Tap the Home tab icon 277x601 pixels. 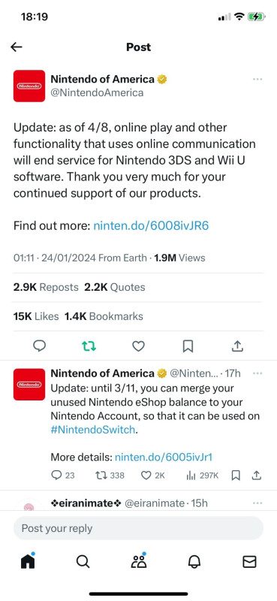click(x=28, y=561)
